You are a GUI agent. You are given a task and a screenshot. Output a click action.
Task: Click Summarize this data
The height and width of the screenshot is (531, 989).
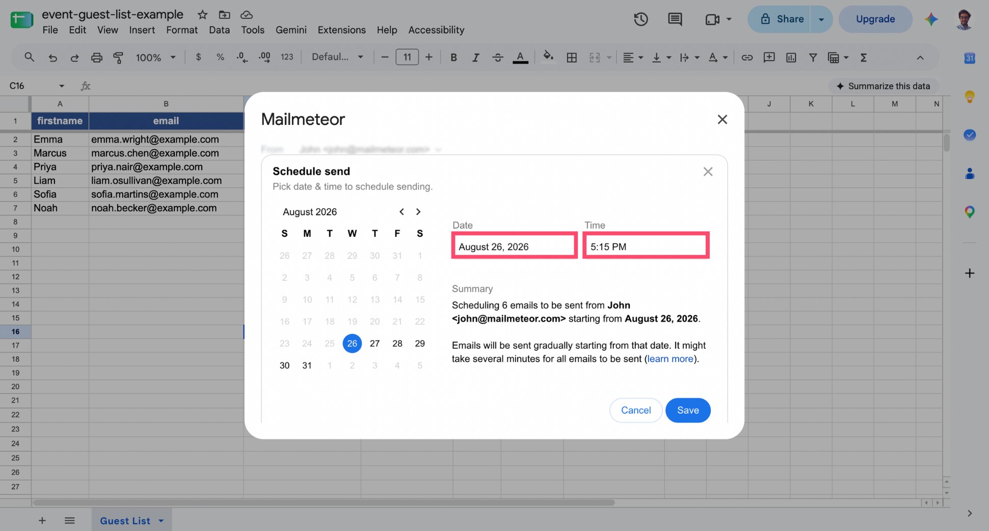(883, 86)
